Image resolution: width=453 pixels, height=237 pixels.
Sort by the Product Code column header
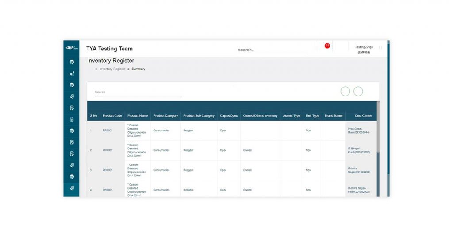(112, 116)
